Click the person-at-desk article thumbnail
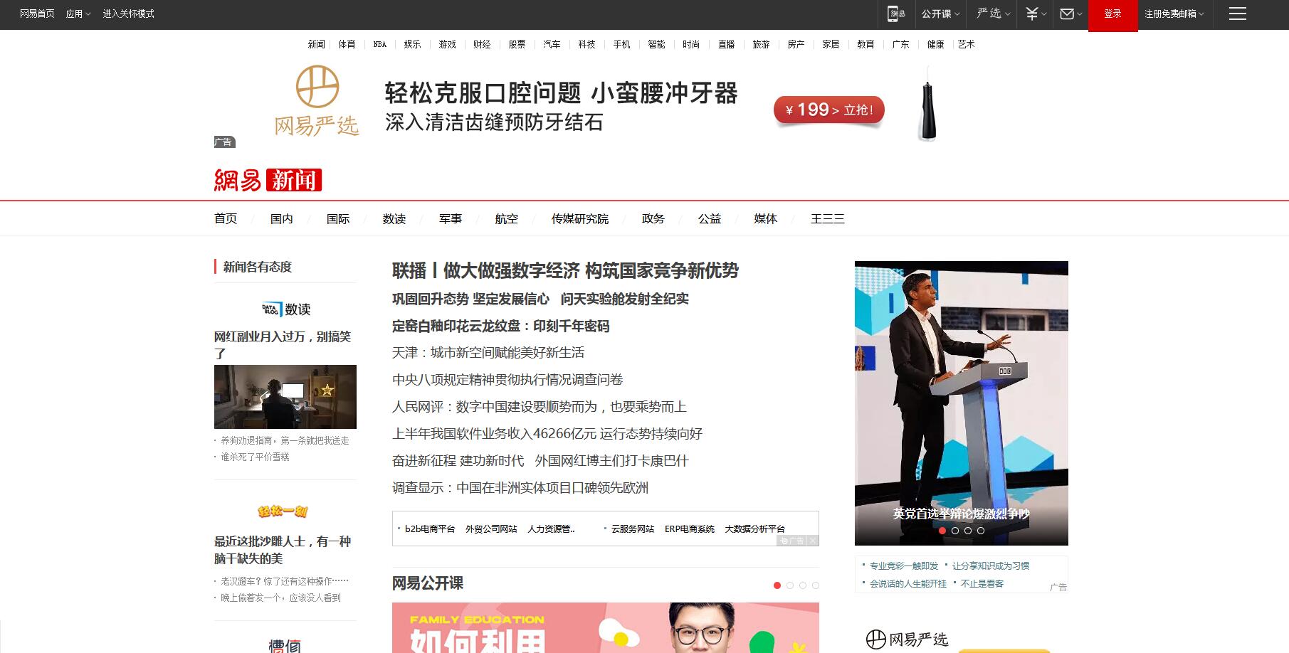This screenshot has width=1289, height=653. coord(285,397)
